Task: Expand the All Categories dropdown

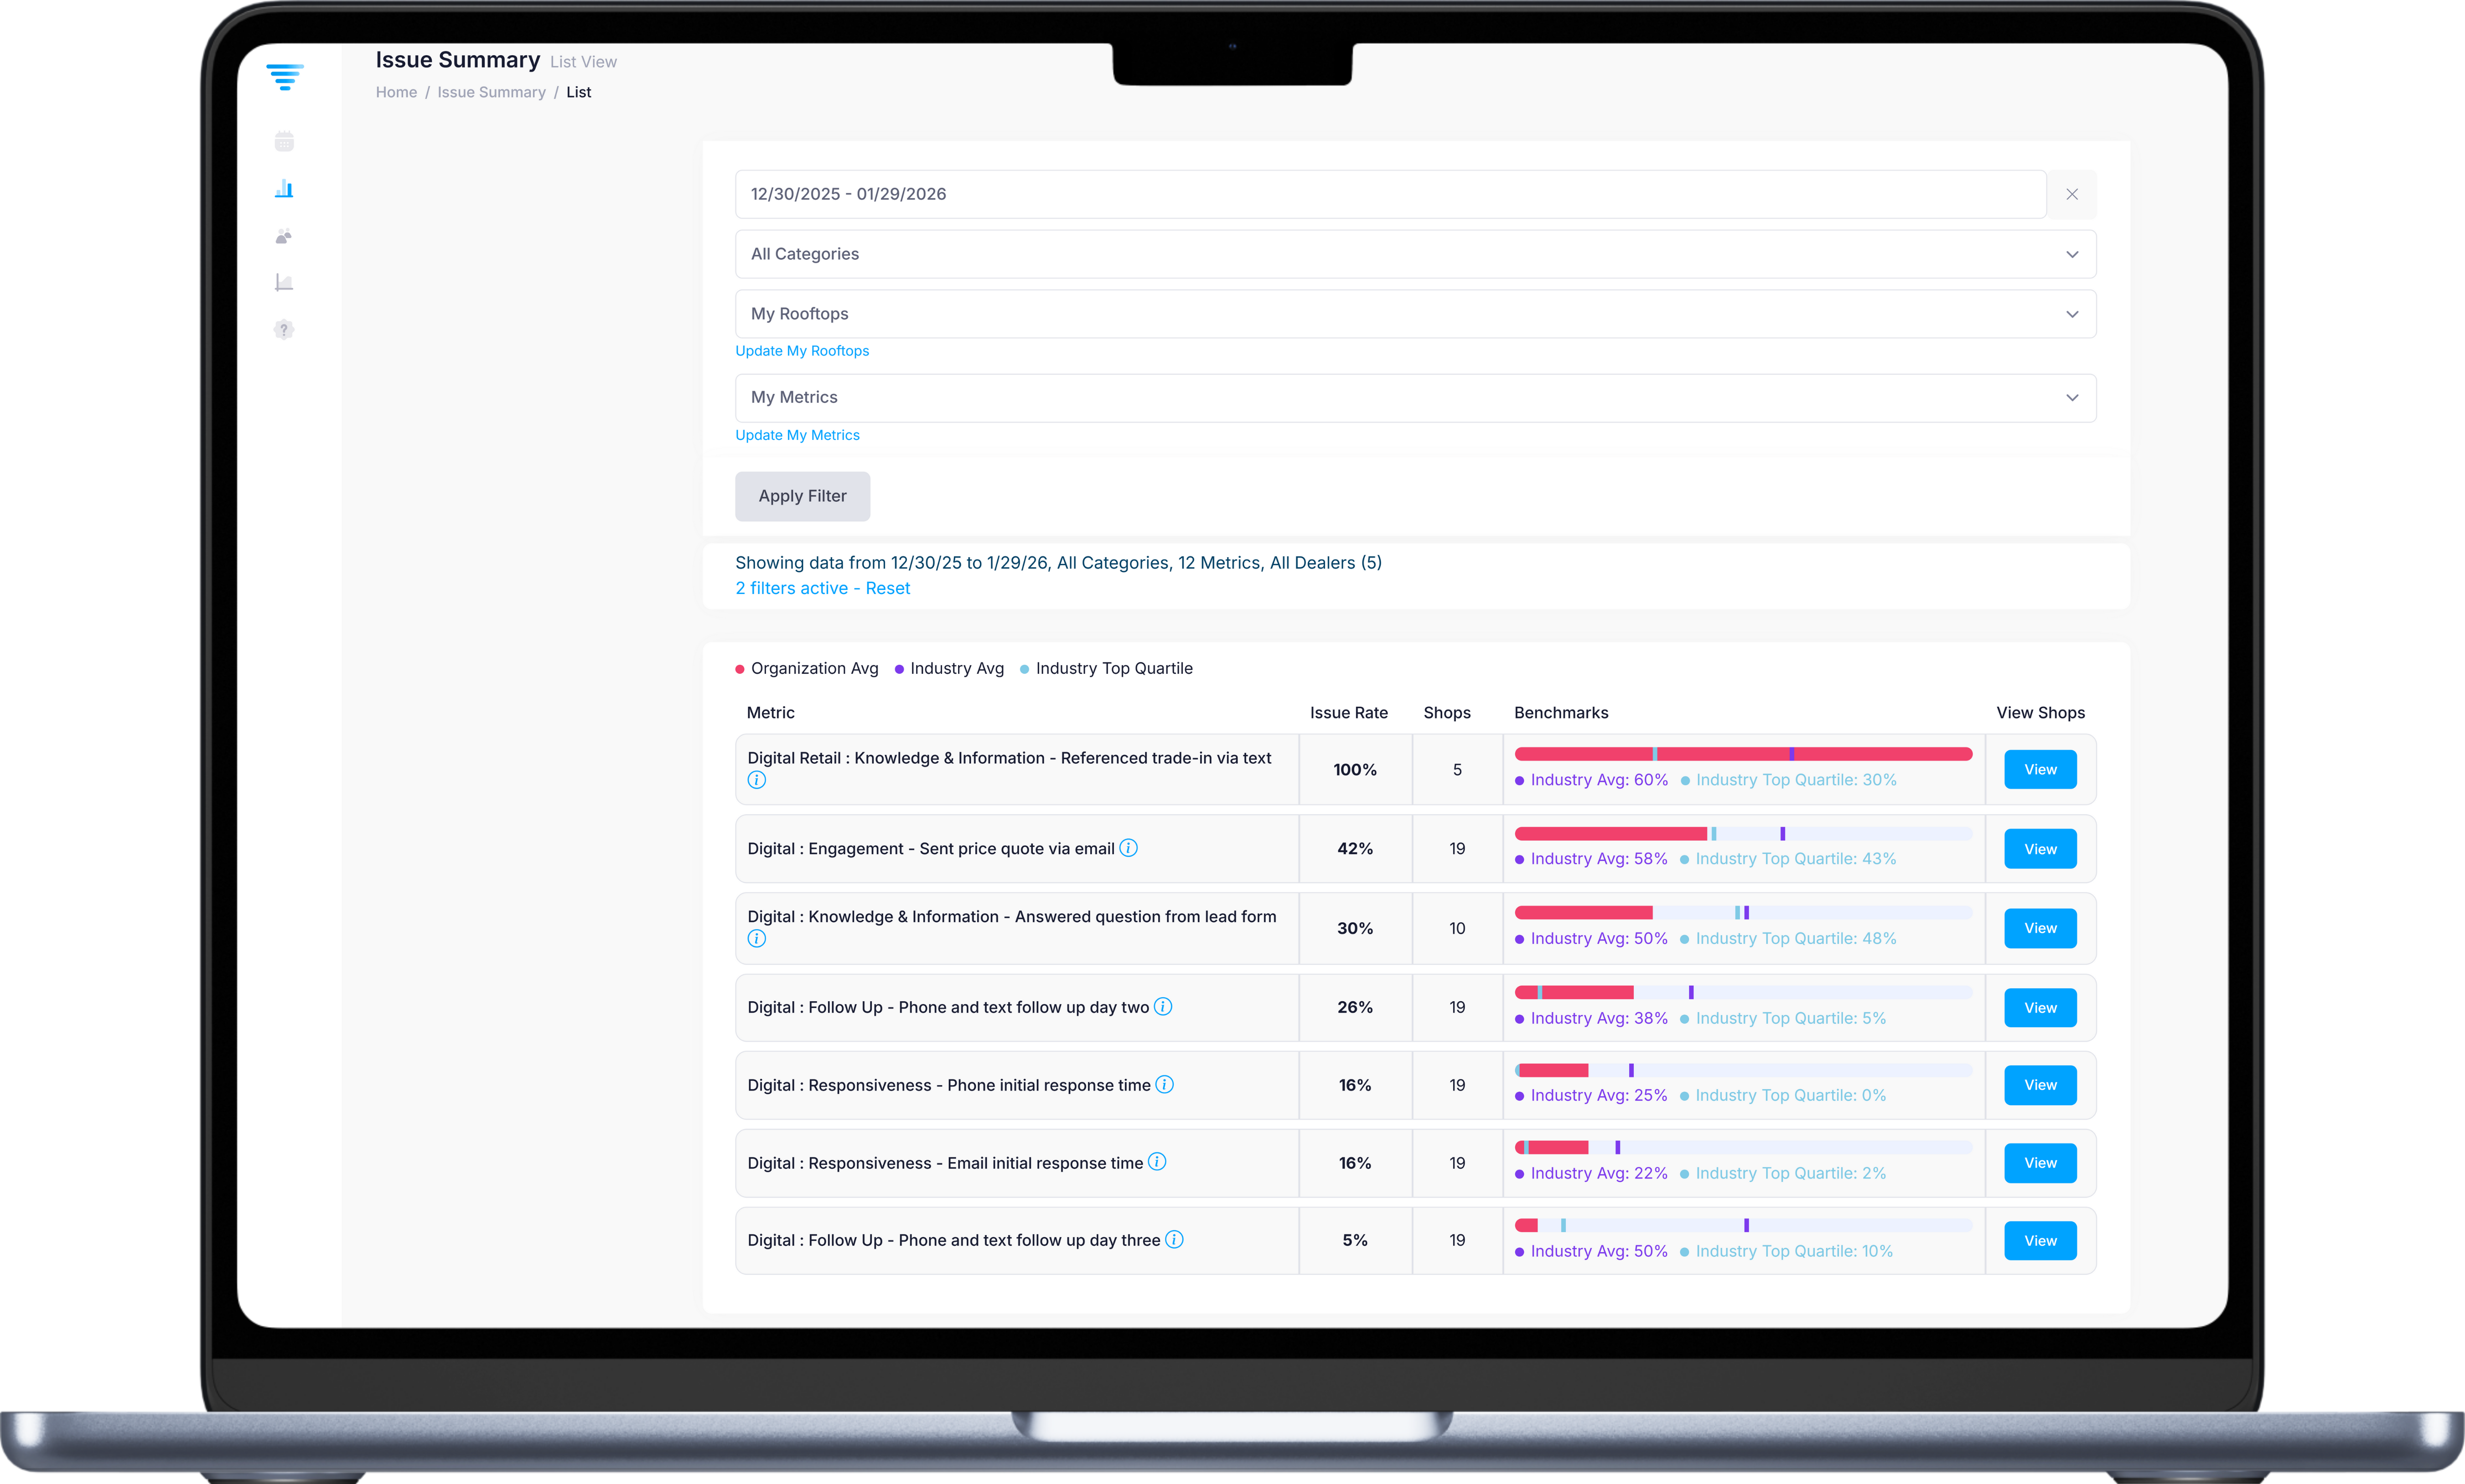Action: 1415,254
